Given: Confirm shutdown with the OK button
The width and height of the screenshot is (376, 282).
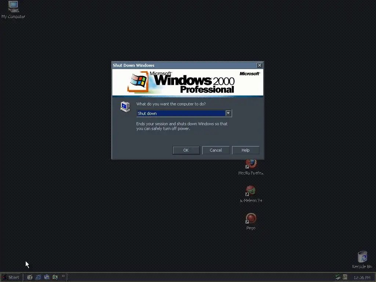Looking at the screenshot, I should coord(186,150).
